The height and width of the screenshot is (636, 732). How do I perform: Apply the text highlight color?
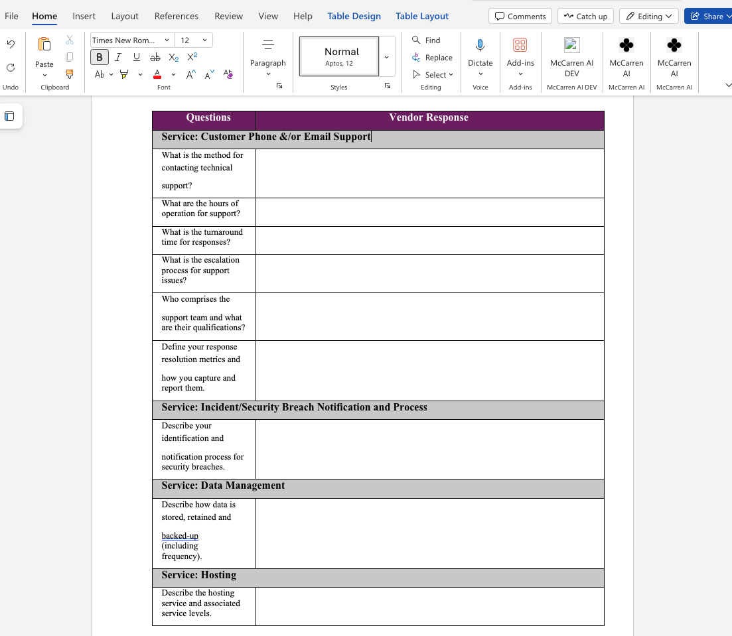tap(124, 74)
